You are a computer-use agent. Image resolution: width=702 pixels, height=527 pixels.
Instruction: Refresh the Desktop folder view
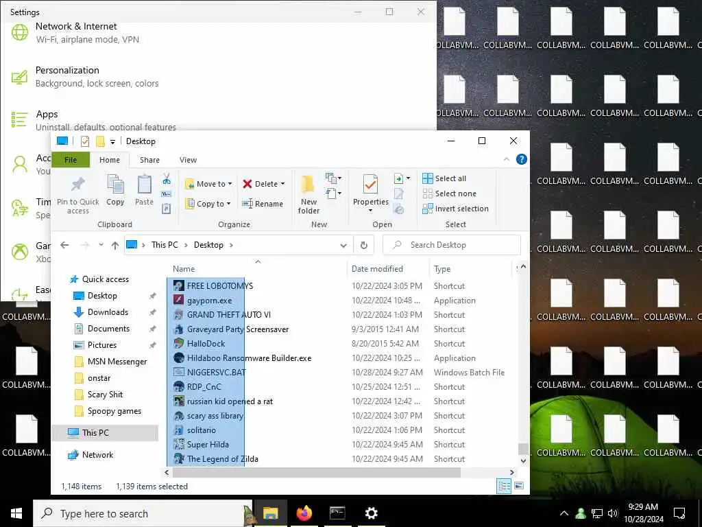(x=364, y=245)
